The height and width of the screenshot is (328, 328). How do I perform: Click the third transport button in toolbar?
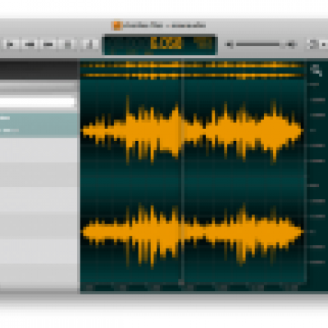click(48, 44)
